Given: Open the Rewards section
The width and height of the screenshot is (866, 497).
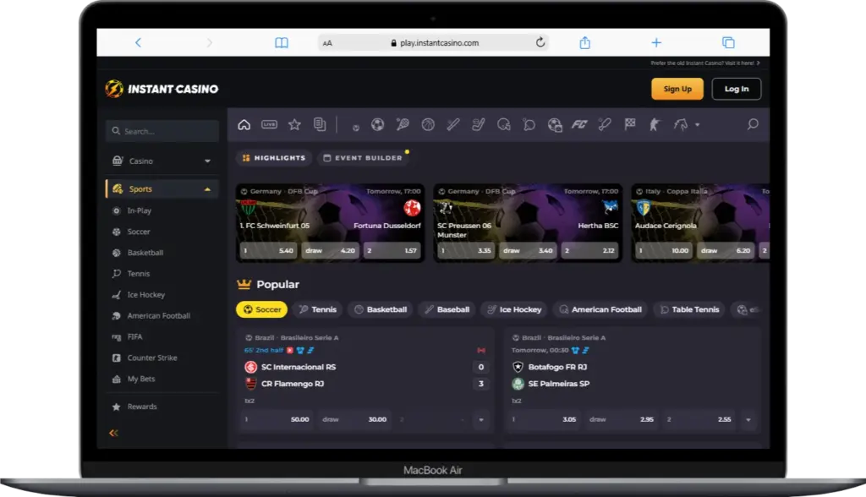Looking at the screenshot, I should 140,406.
